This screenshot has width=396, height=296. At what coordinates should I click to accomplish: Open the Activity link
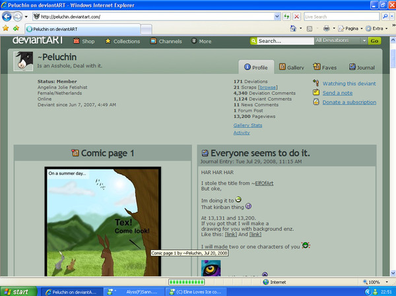point(242,133)
